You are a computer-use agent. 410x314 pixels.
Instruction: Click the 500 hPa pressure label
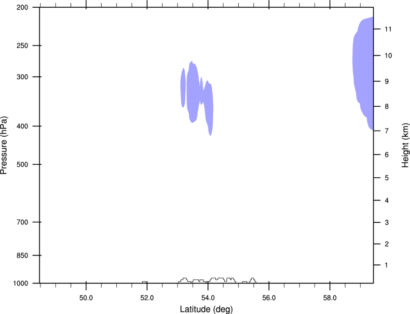[x=22, y=164]
